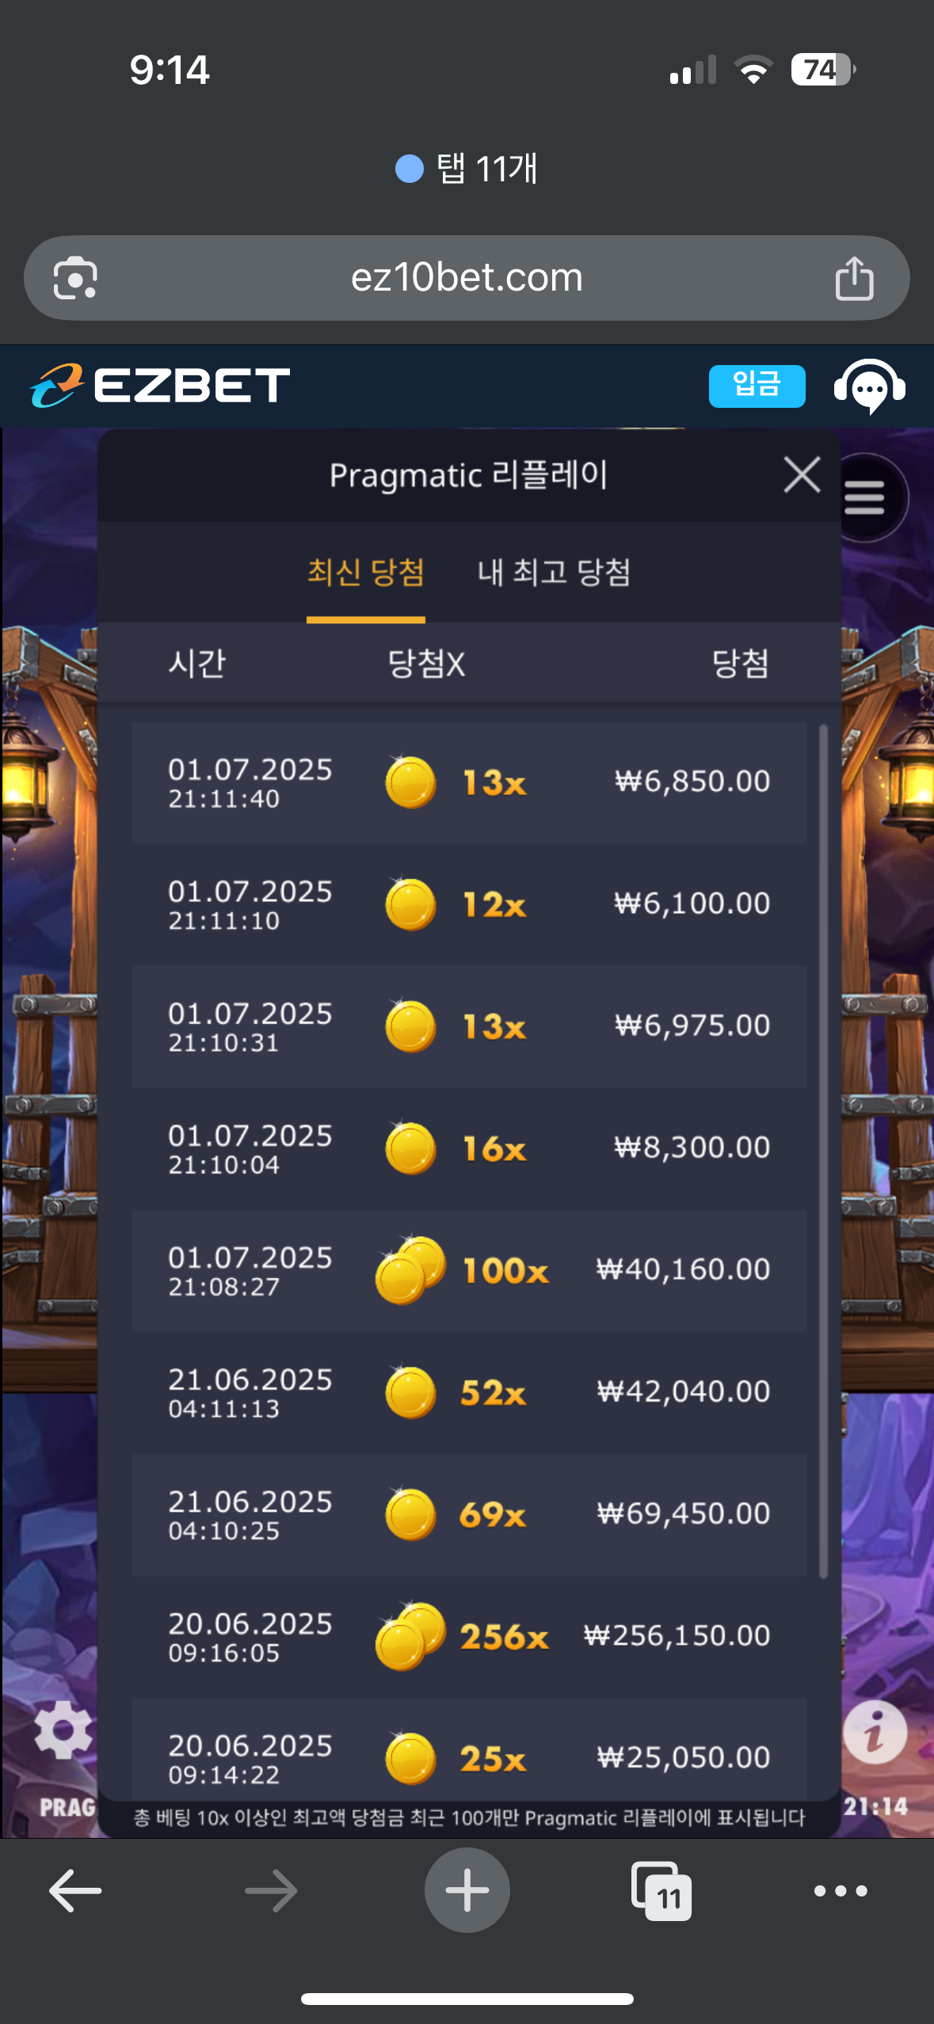Open a new tab with plus button
Viewport: 934px width, 2024px height.
467,1890
